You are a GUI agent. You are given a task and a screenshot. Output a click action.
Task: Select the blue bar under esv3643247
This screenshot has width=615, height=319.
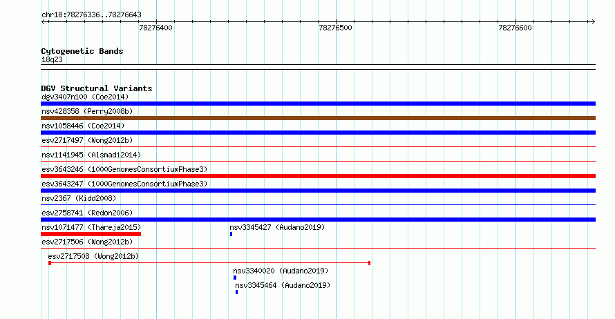click(318, 191)
